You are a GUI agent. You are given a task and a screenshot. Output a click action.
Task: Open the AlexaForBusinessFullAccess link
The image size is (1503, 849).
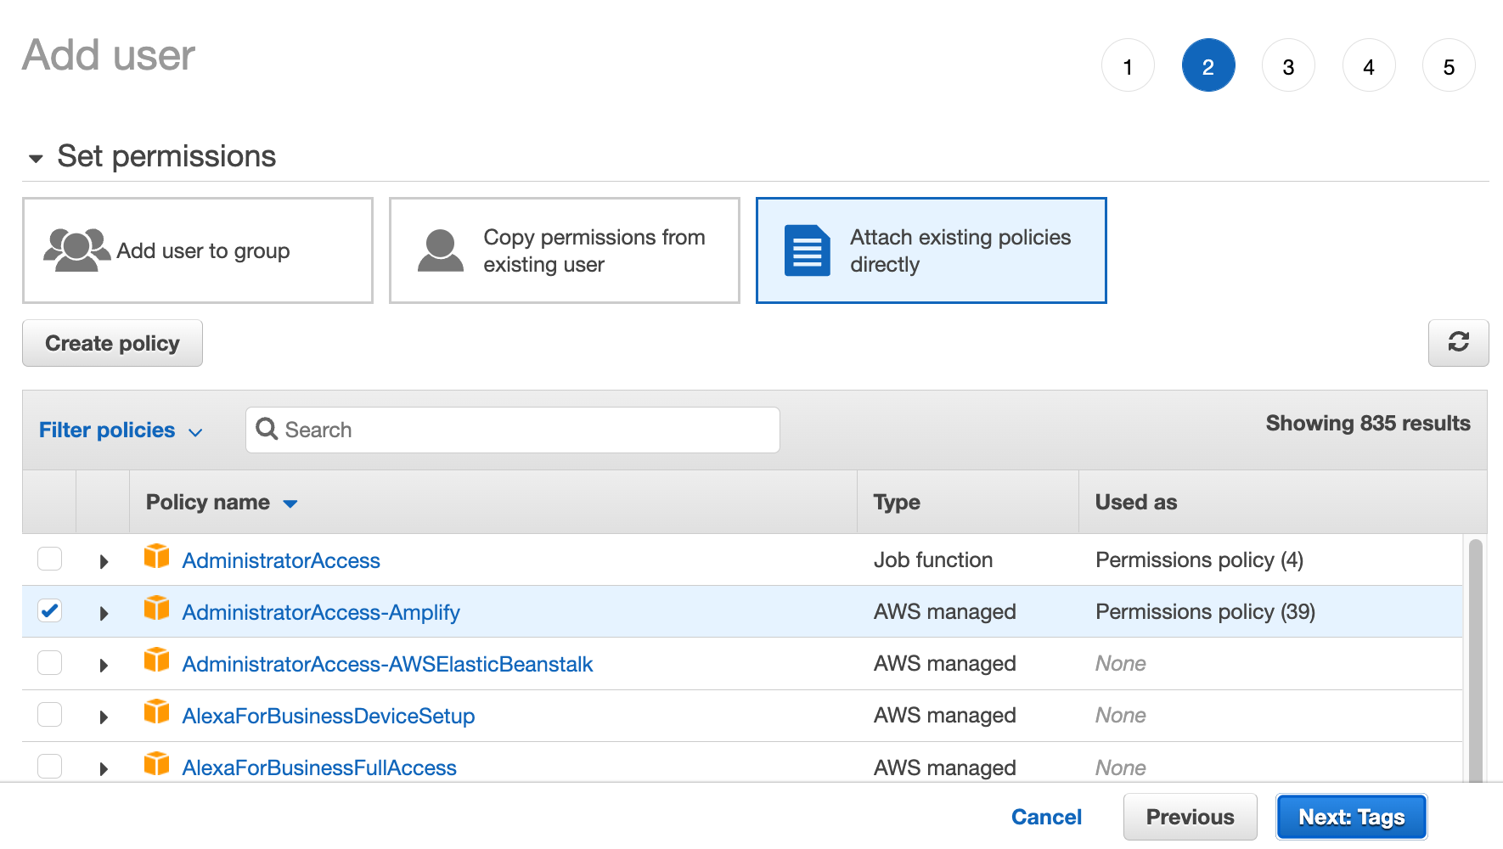coord(319,767)
